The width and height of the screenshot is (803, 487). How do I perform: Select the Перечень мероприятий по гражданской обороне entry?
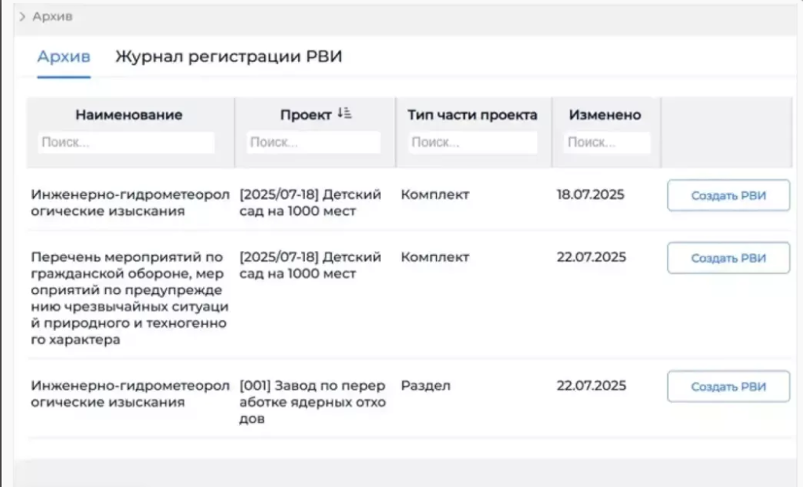click(127, 299)
